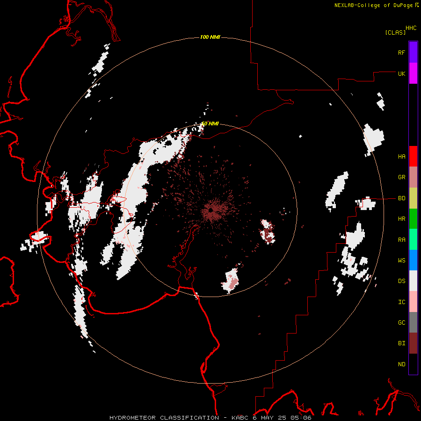
Task: Click the 05:06 timestamp
Action: [x=301, y=418]
